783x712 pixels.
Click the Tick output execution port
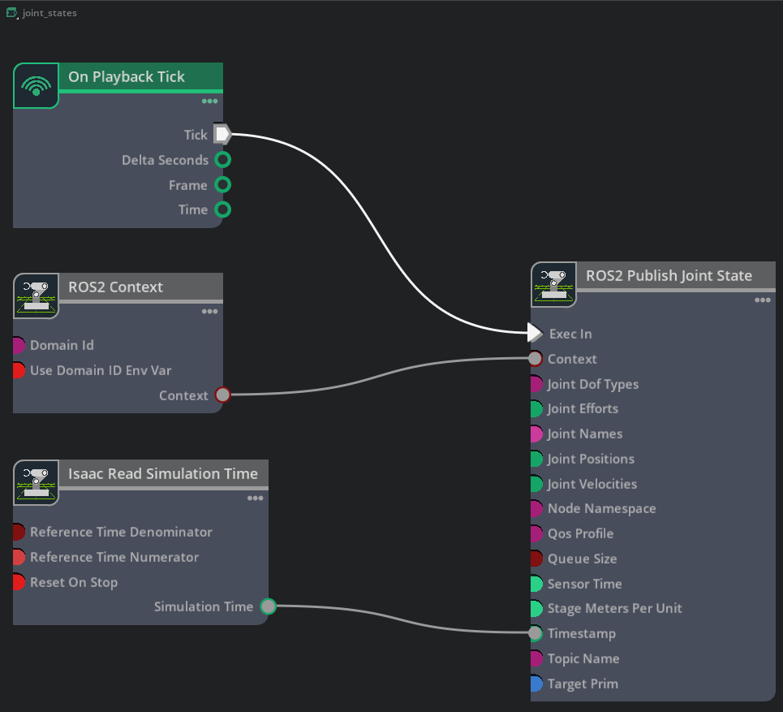[222, 134]
